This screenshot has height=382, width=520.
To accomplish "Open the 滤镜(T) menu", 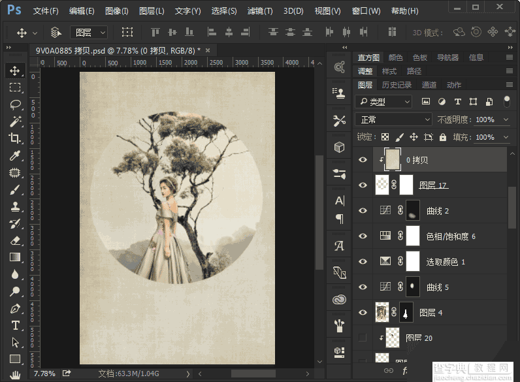I will click(260, 11).
